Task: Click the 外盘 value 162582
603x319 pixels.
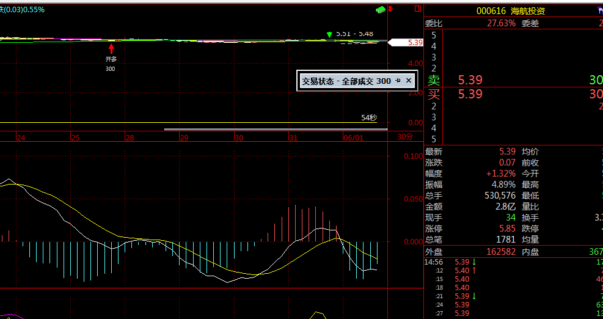Action: 498,251
